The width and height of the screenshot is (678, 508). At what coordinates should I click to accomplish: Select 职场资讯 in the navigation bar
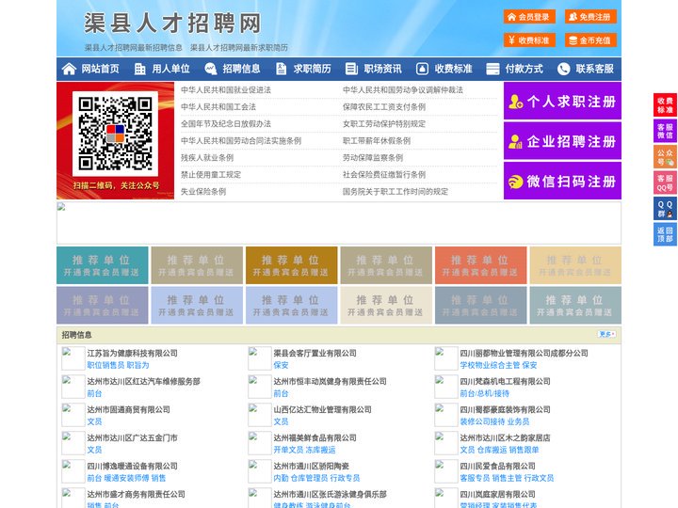[382, 69]
